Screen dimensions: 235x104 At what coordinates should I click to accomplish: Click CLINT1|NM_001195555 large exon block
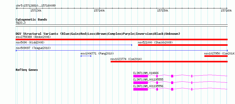point(140,83)
